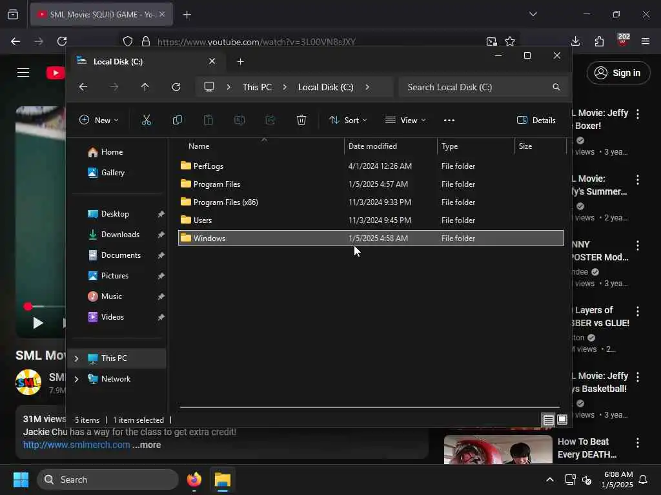Click the Windows Start button

point(21,480)
